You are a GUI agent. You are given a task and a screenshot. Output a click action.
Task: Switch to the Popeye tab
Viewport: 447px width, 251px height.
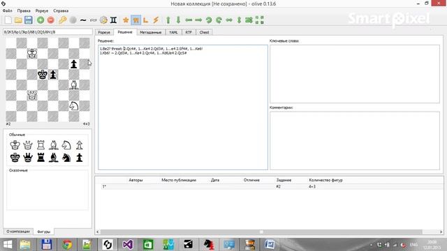coord(104,32)
